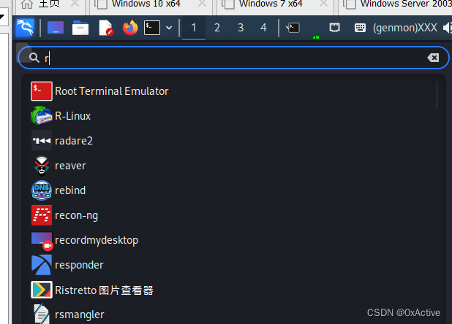Viewport: 452px width, 324px height.
Task: Click the running terminal window button
Action: [293, 28]
